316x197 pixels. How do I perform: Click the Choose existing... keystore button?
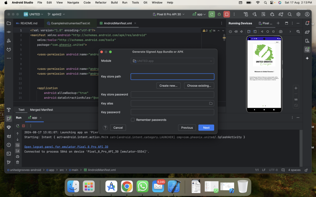[199, 86]
